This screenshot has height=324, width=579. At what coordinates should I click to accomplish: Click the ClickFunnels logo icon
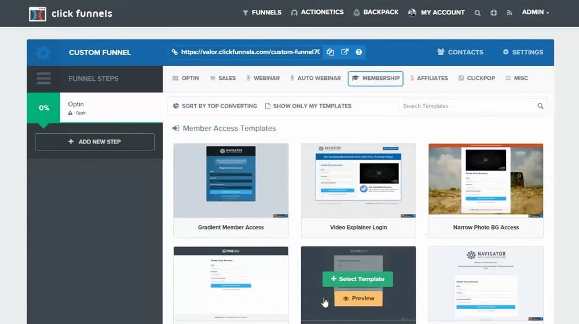(x=38, y=14)
